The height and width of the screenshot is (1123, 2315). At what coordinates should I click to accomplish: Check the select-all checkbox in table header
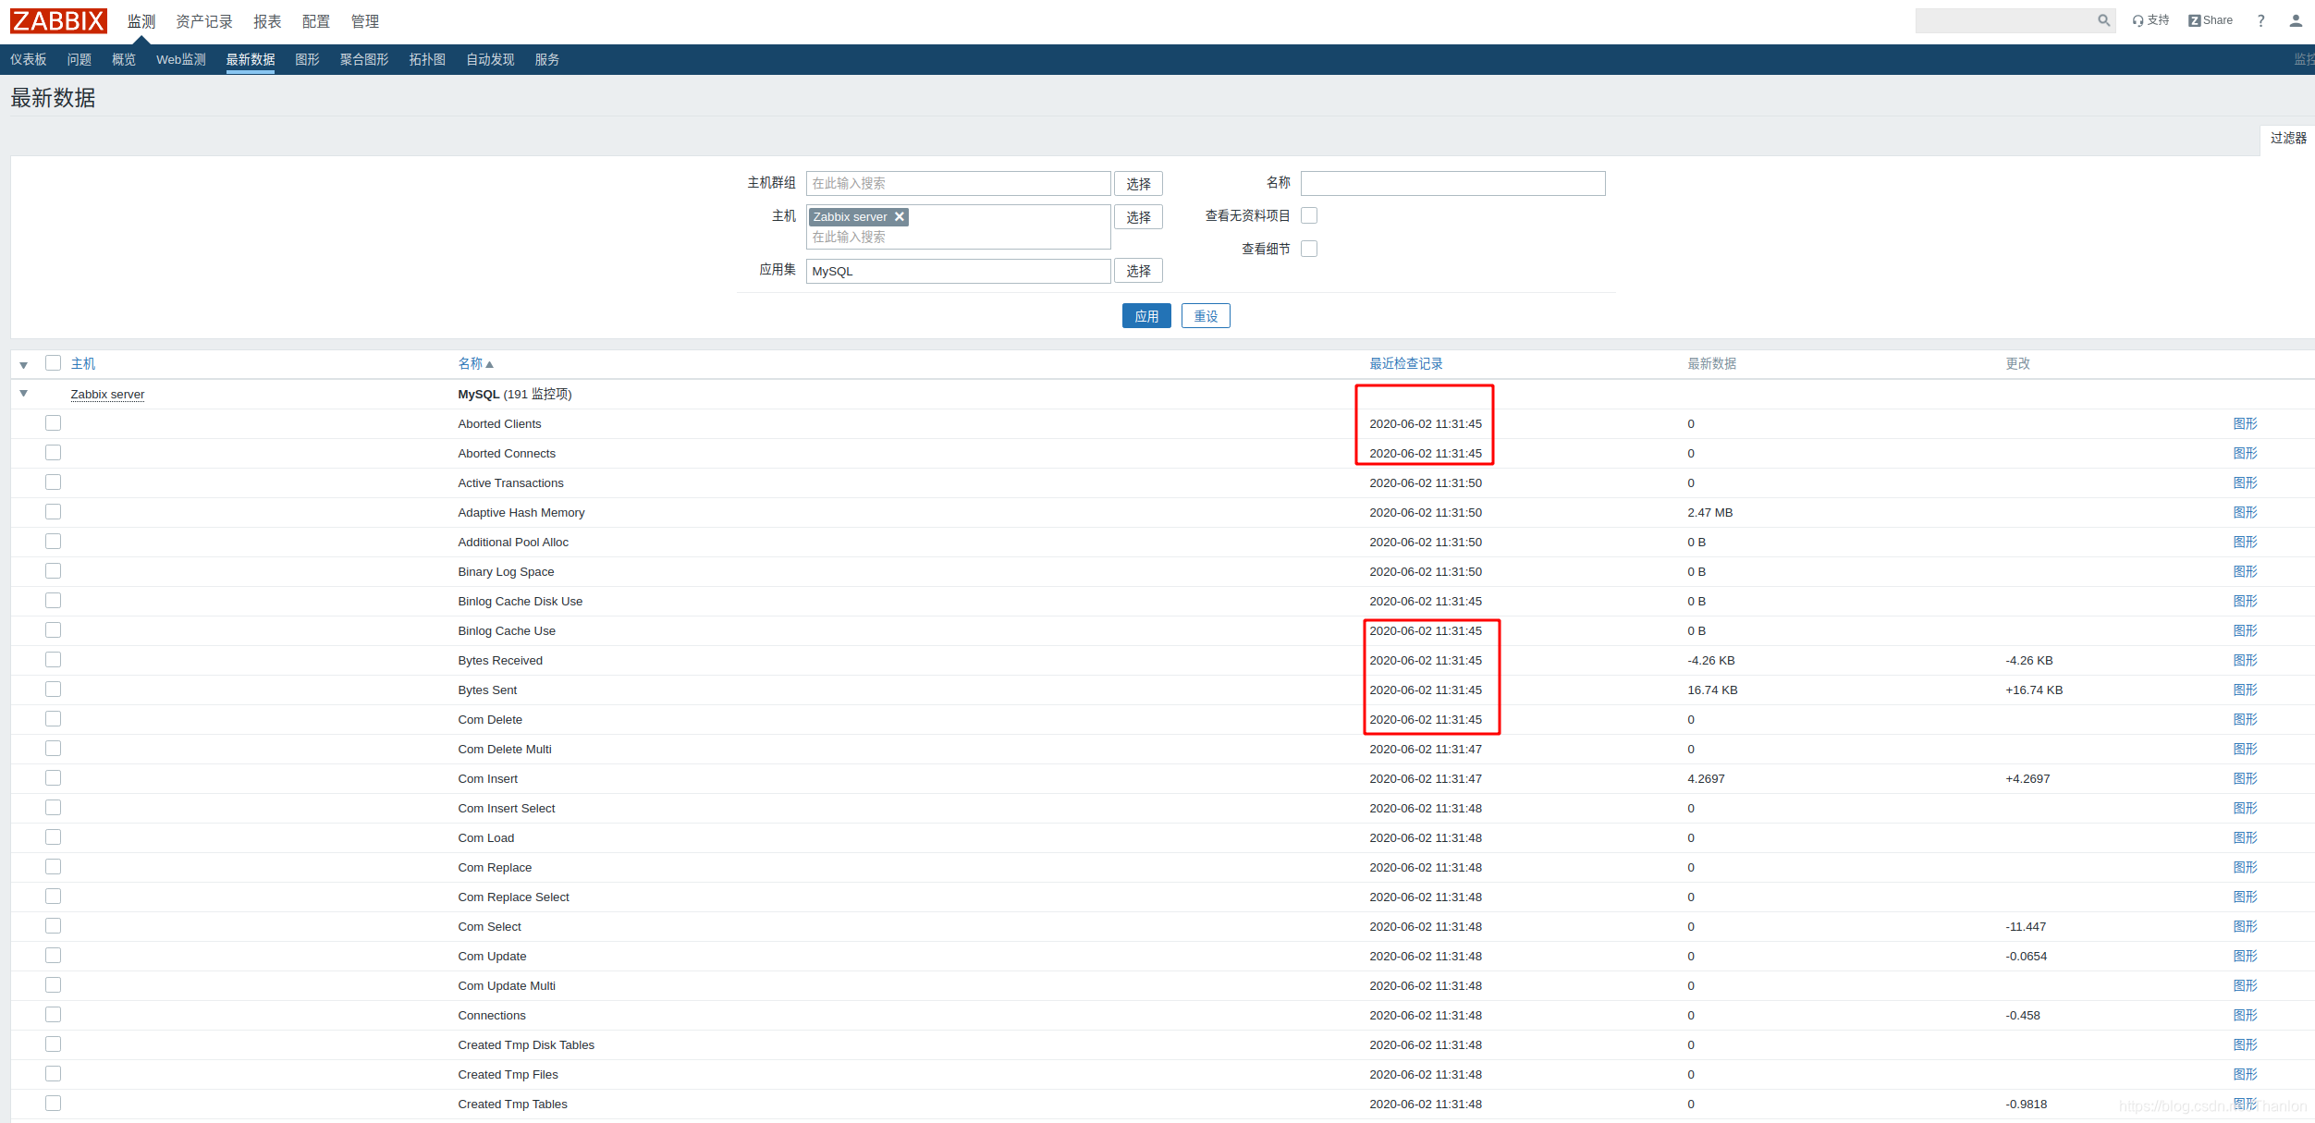coord(53,363)
